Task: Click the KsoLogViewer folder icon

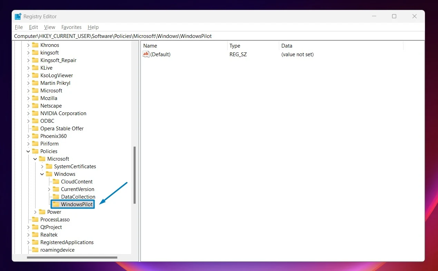Action: point(35,76)
